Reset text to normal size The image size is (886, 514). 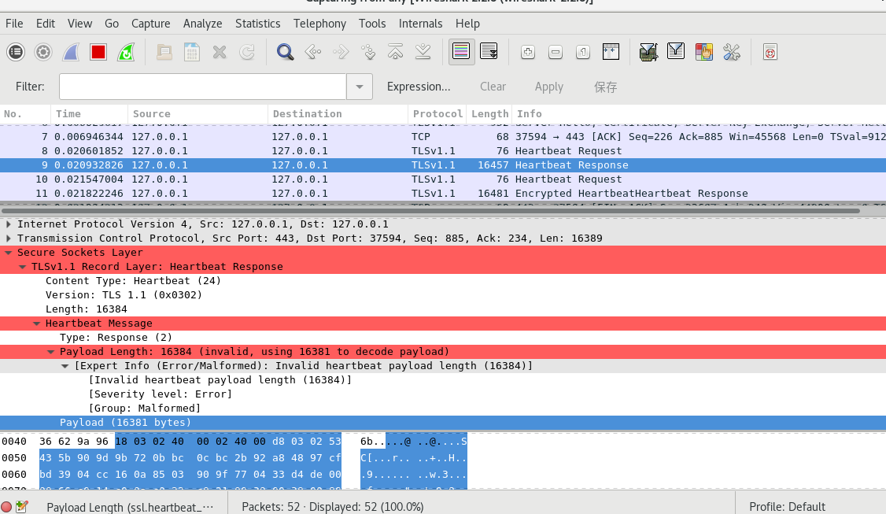click(583, 52)
